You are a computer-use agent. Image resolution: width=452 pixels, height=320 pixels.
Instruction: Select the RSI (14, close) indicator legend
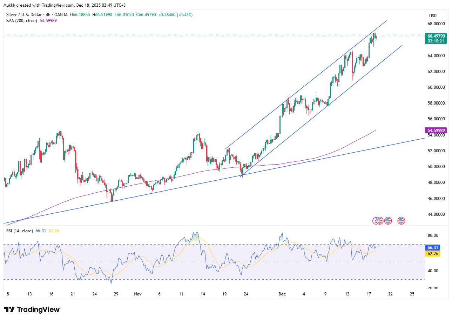point(20,231)
